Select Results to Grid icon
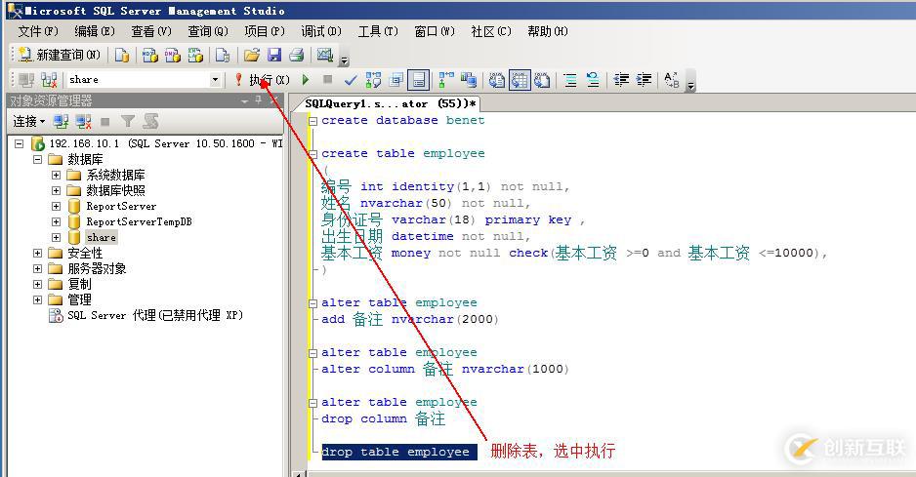916x477 pixels. (x=520, y=79)
